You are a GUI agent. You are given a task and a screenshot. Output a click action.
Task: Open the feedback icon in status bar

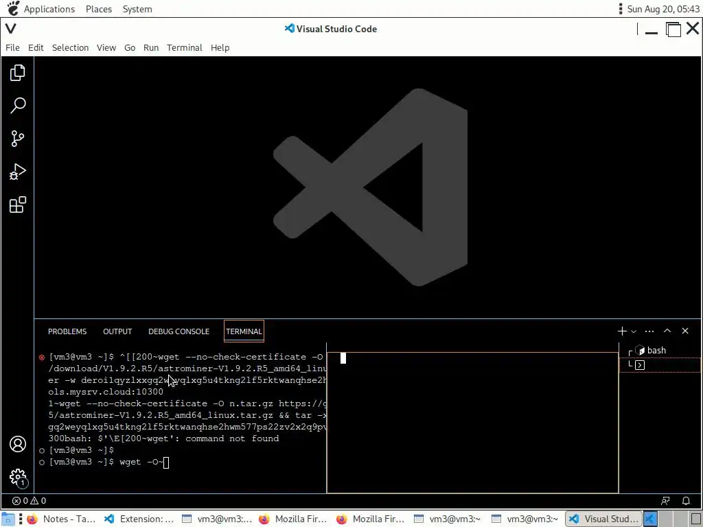666,501
